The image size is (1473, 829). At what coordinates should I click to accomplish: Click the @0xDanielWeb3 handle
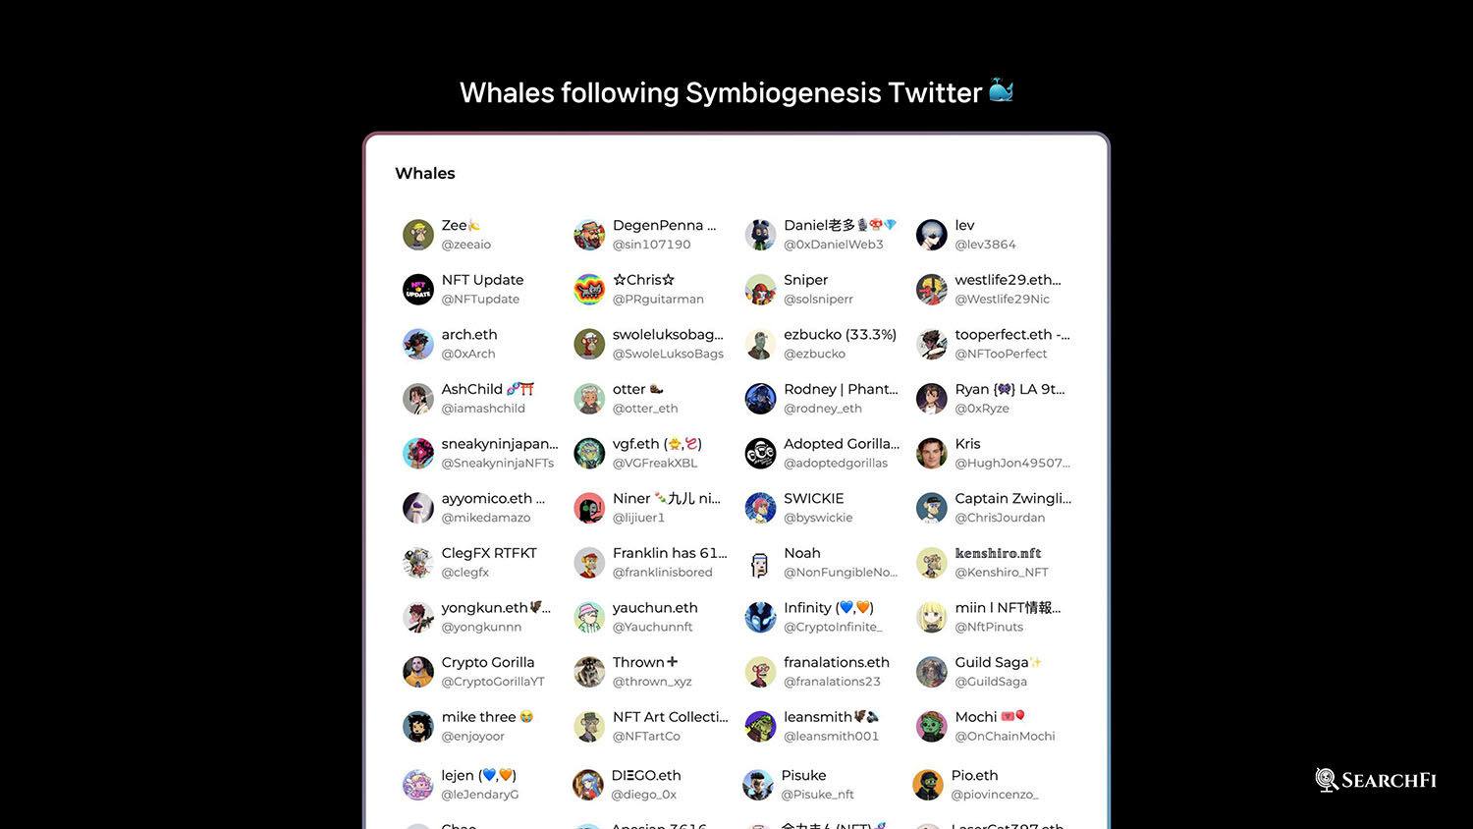click(x=834, y=245)
